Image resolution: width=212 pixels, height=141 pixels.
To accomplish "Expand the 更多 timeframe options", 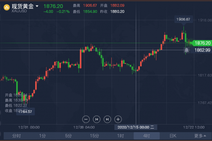I will point(200,136).
